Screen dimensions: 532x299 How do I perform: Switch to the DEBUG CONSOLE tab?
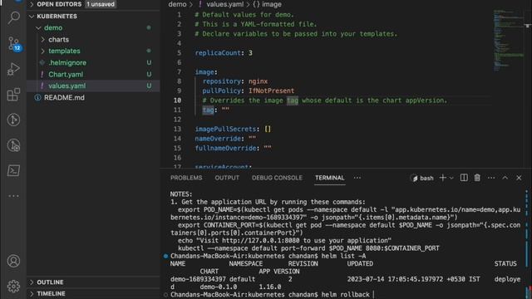(x=277, y=178)
